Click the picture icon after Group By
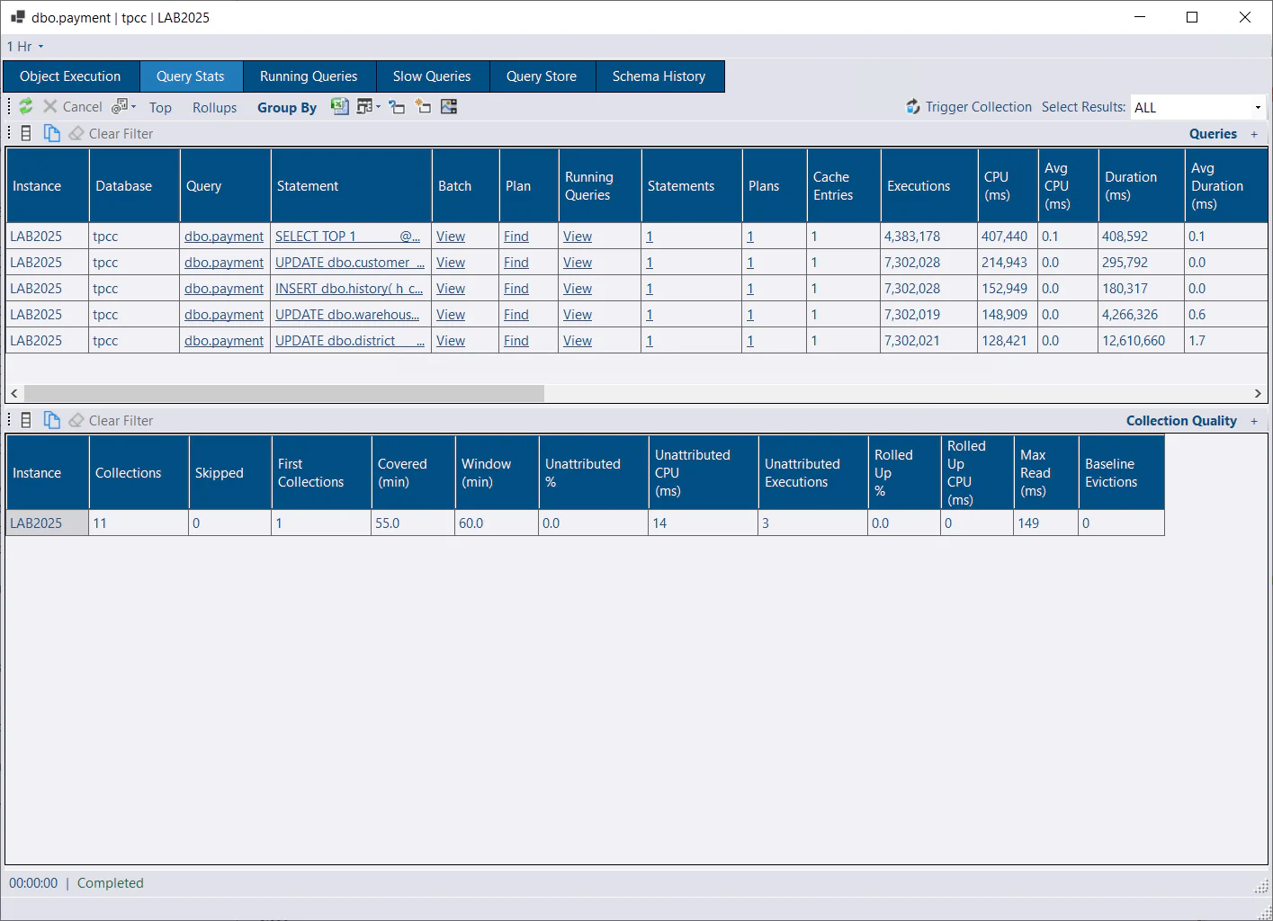 [x=449, y=107]
